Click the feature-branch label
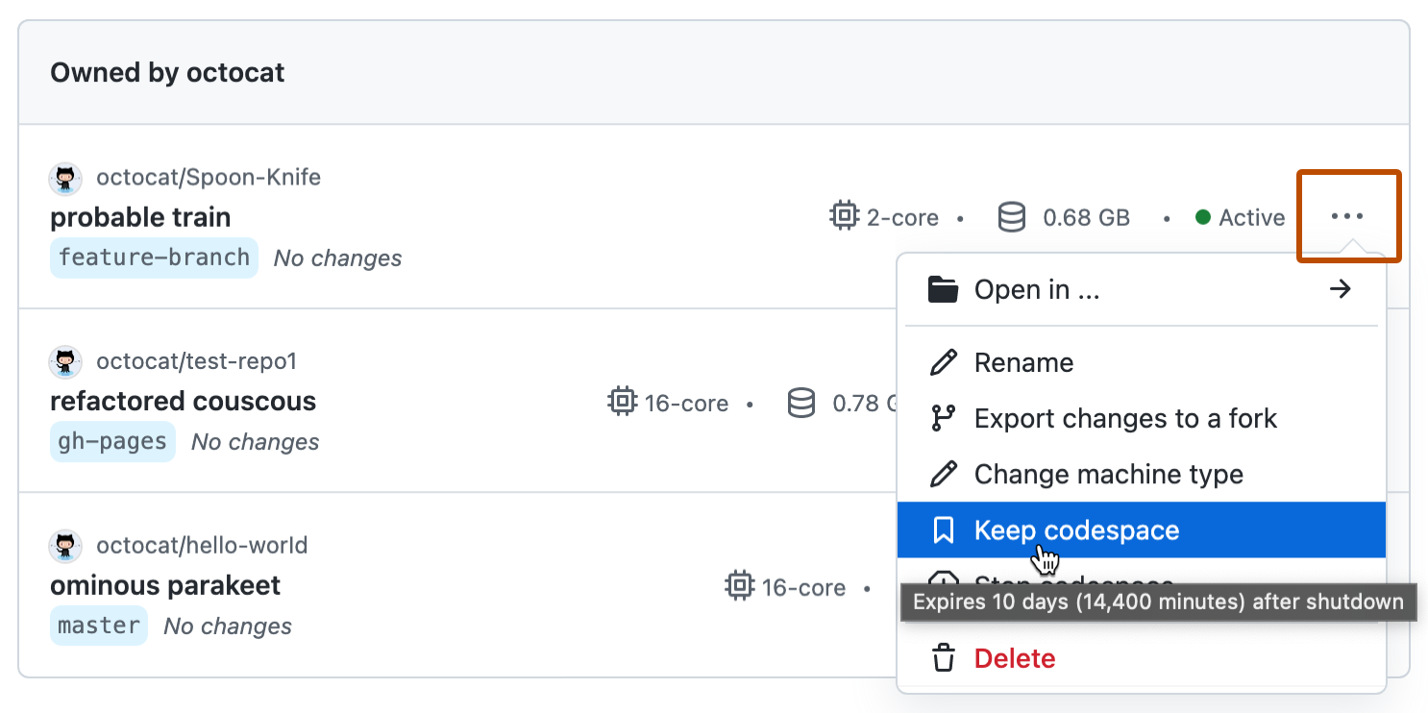 coord(154,258)
